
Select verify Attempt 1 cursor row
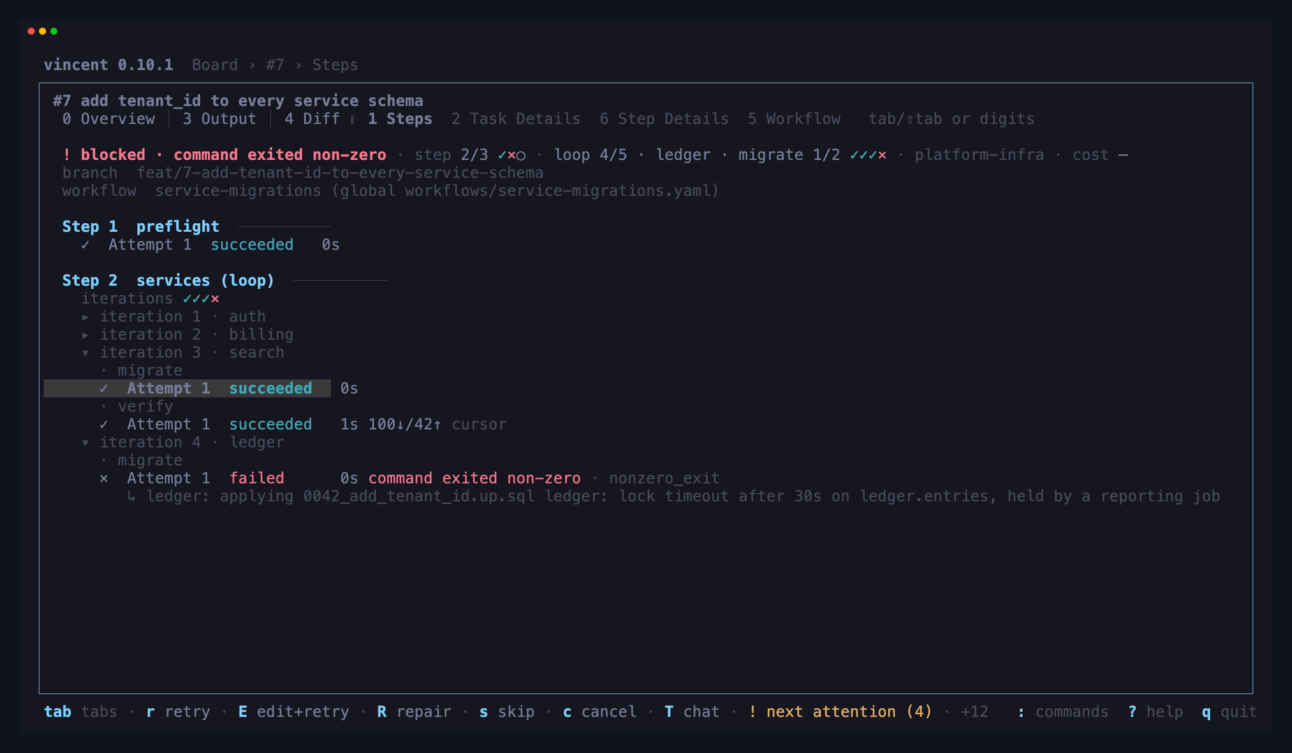(303, 424)
